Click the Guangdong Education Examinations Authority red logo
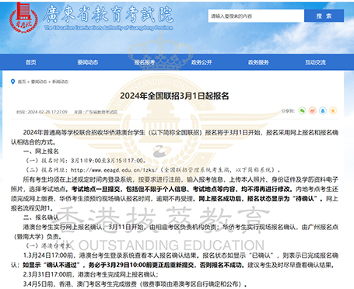Image resolution: width=354 pixels, height=289 pixels. [x=23, y=17]
